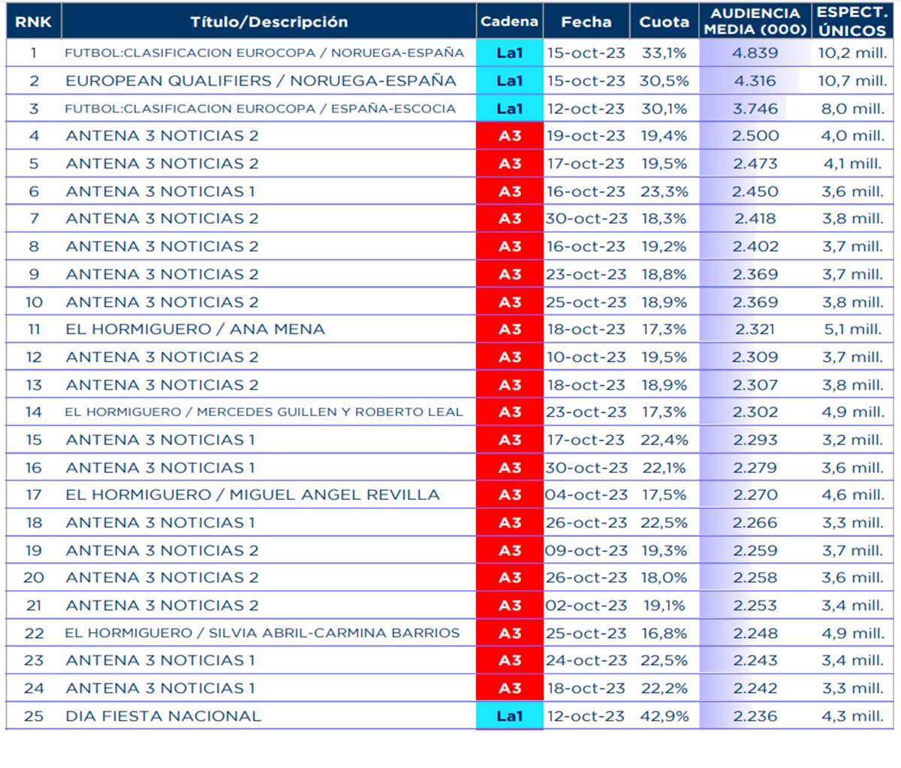Click La1 badge beside DIA FIESTA NACIONAL
This screenshot has height=768, width=901.
tap(509, 716)
